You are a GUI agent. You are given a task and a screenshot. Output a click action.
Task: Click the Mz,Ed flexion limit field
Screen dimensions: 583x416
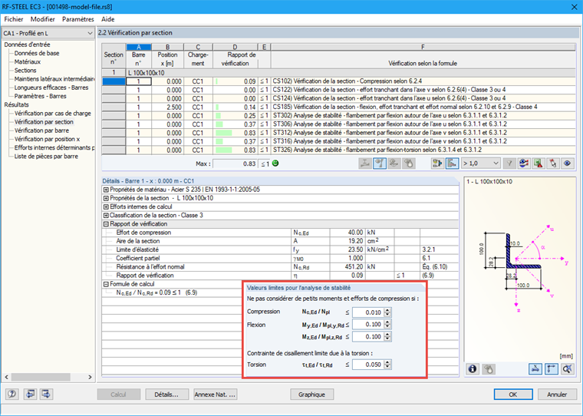coord(368,337)
